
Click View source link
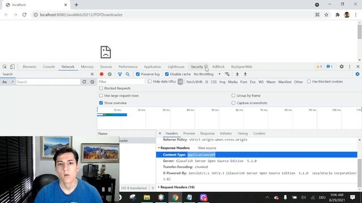pos(207,148)
